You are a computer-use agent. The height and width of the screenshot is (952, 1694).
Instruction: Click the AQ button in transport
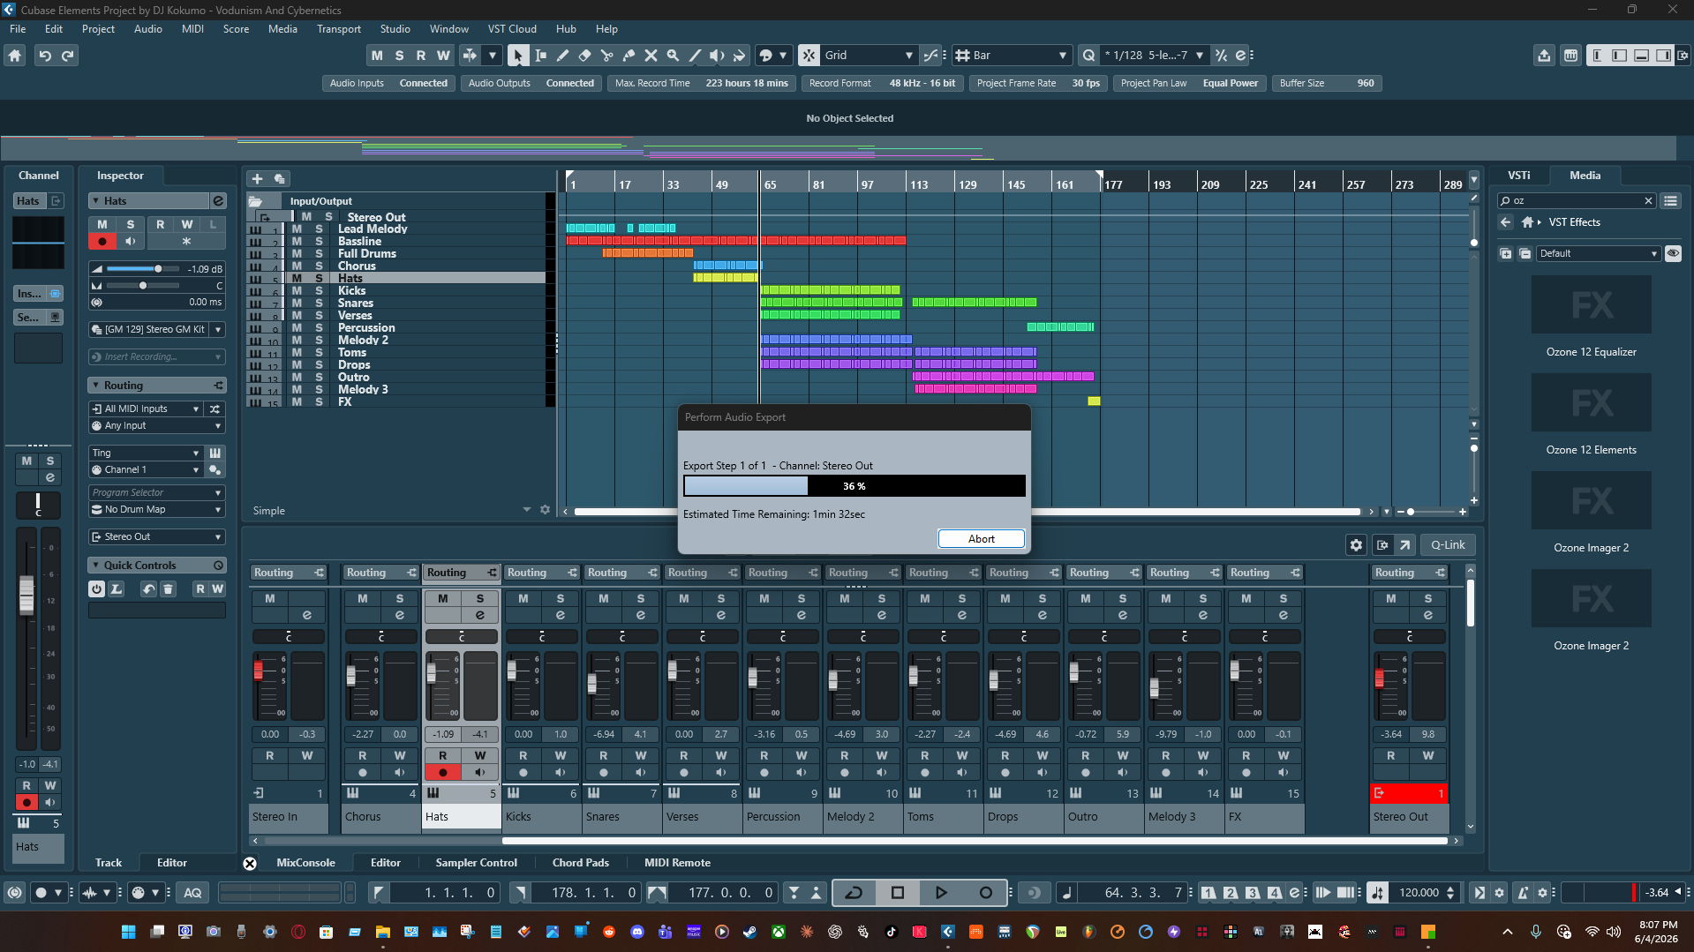[x=192, y=893]
